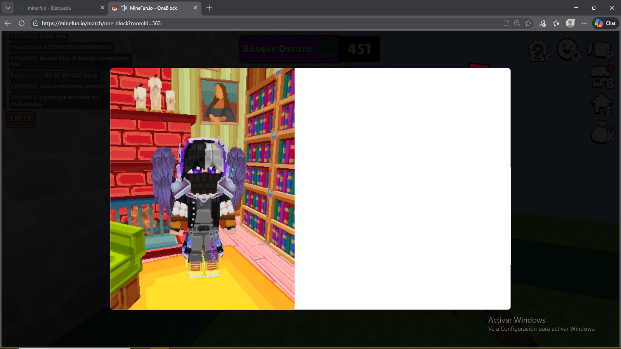The image size is (621, 349).
Task: Open the emoji emotes menu (Q)
Action: (568, 50)
